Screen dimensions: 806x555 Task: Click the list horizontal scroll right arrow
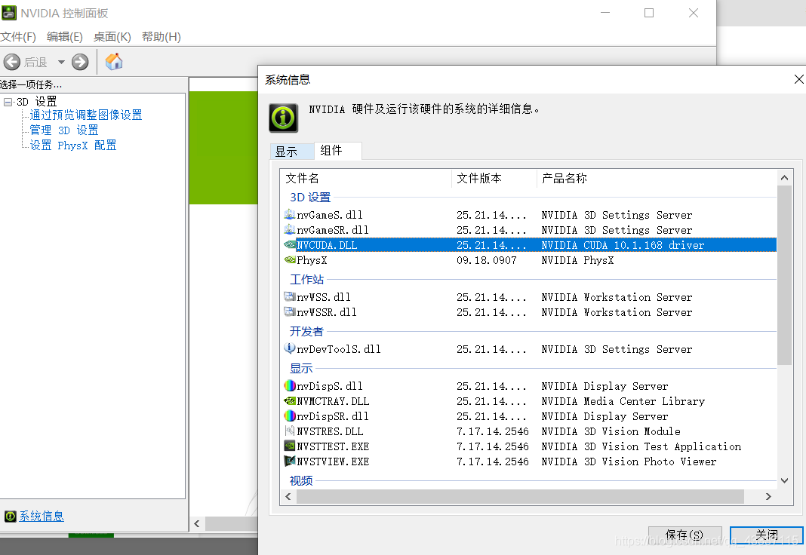(x=768, y=496)
